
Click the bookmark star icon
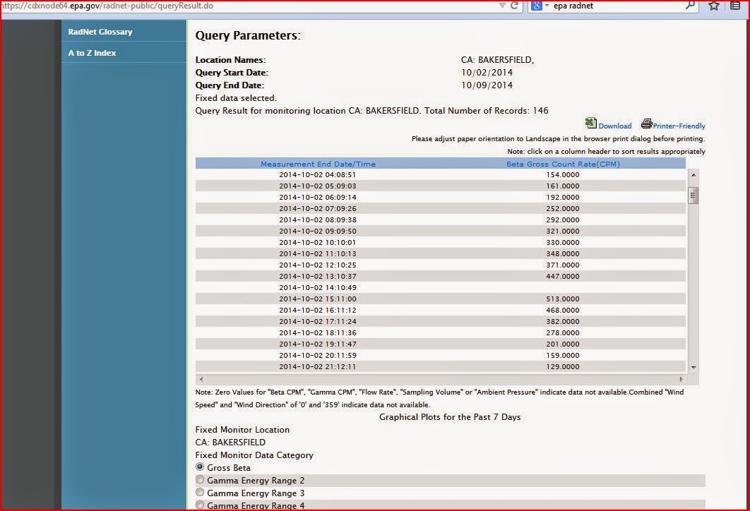point(714,6)
